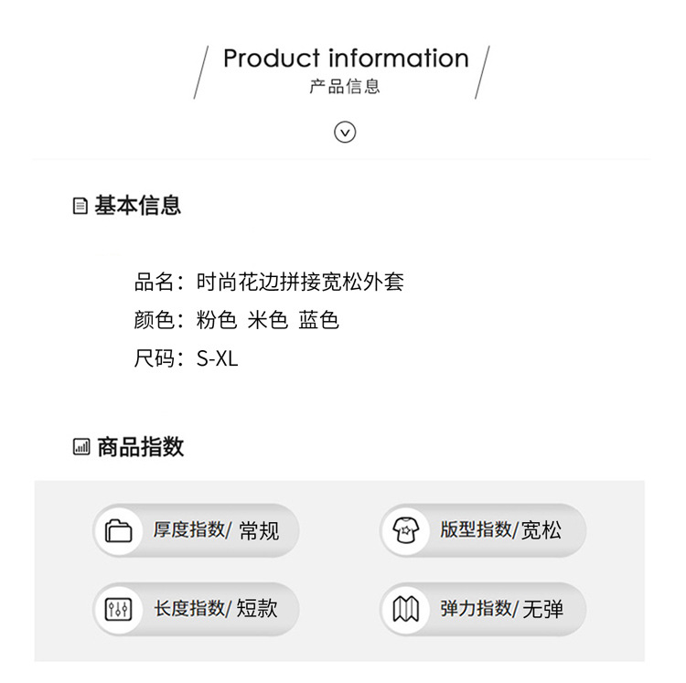Select the 版型指数/宽松 pill label
The image size is (686, 683).
click(500, 530)
